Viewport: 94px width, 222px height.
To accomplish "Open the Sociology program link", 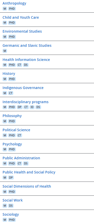I will [x=11, y=214].
